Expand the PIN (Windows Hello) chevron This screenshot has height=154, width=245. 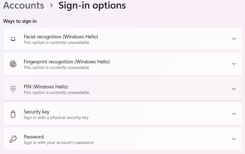(x=234, y=89)
